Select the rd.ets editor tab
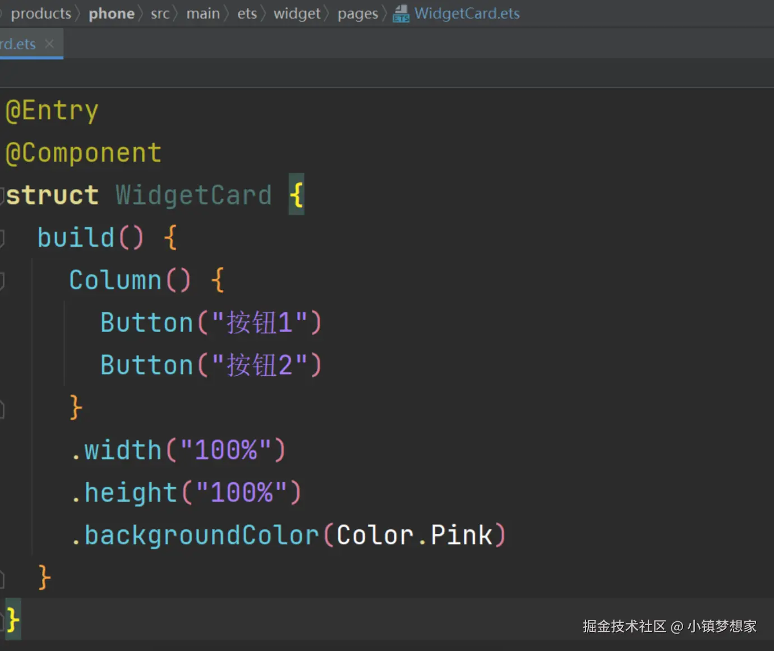774x651 pixels. coord(18,44)
